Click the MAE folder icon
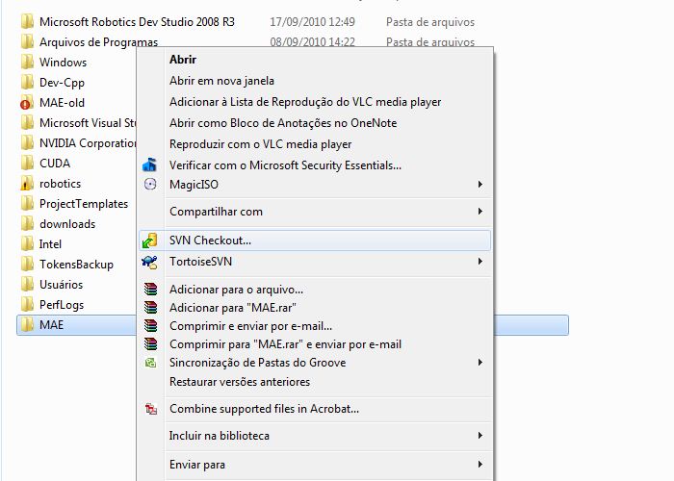The width and height of the screenshot is (674, 481). [x=27, y=324]
